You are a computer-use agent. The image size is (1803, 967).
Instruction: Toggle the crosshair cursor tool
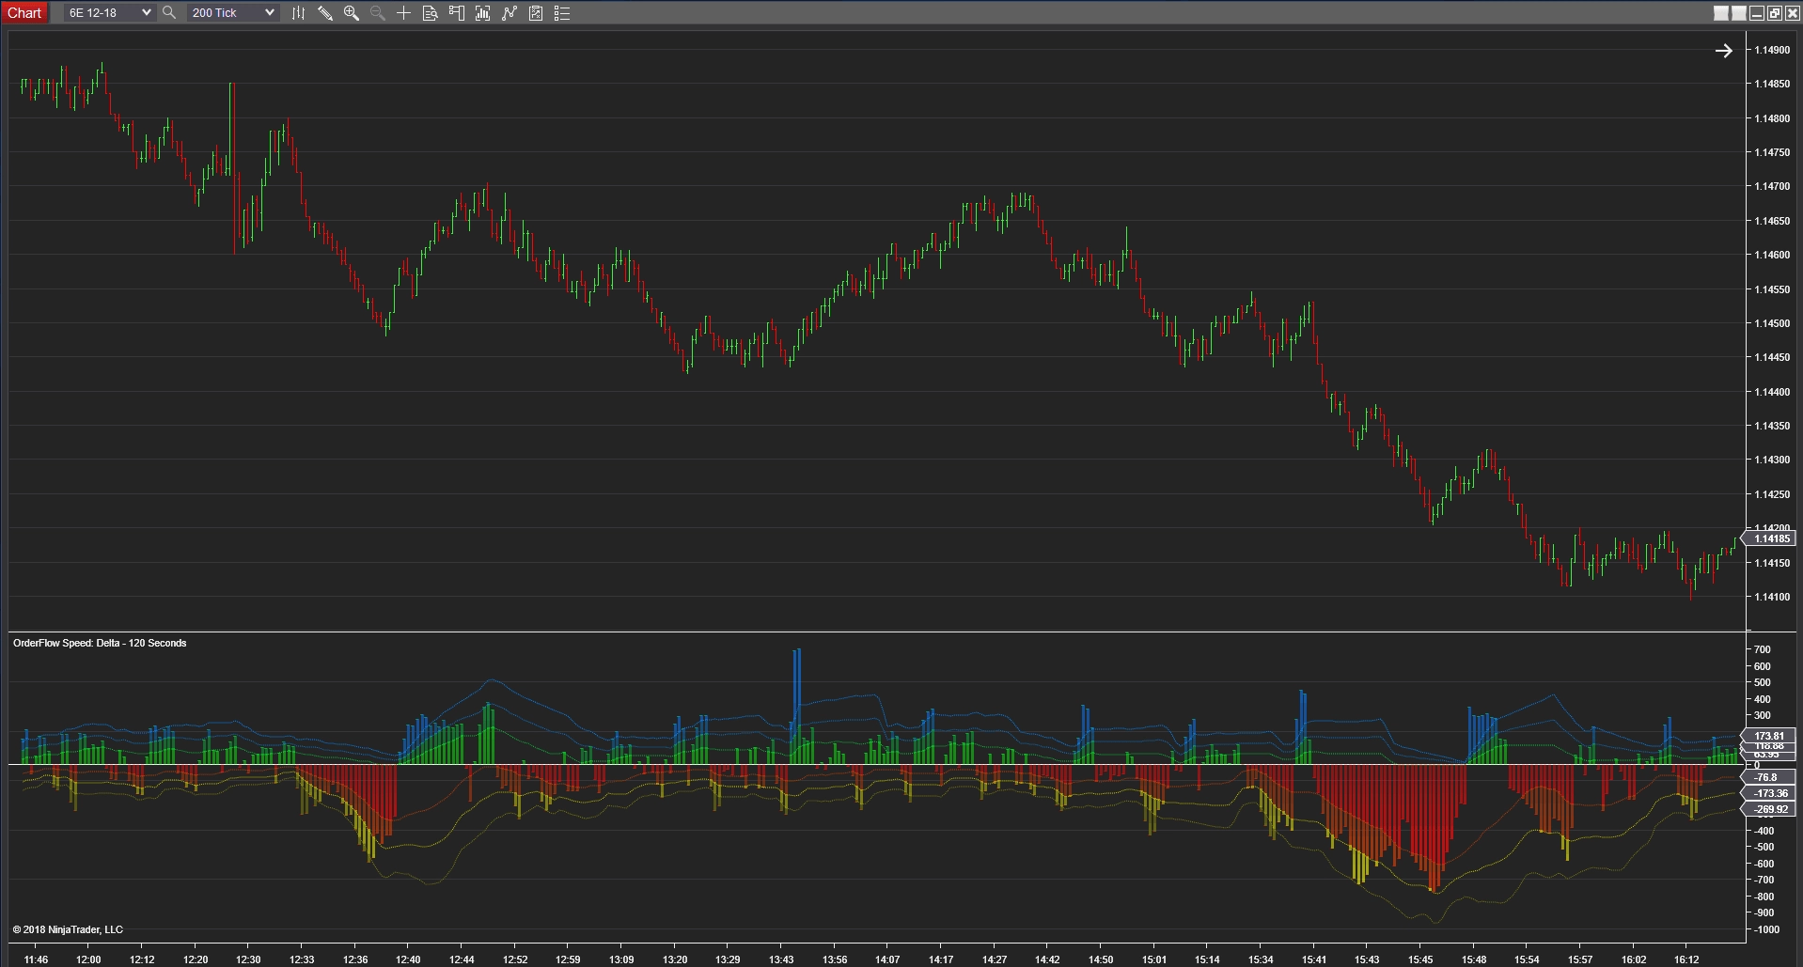[x=403, y=13]
